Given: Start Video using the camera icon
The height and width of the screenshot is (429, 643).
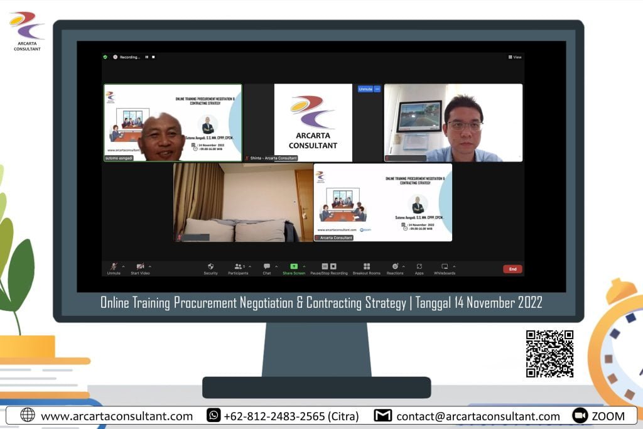Looking at the screenshot, I should coord(140,266).
